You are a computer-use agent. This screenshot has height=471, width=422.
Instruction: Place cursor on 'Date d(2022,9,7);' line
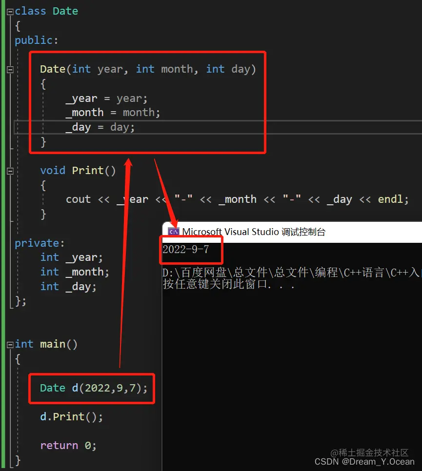(x=94, y=388)
